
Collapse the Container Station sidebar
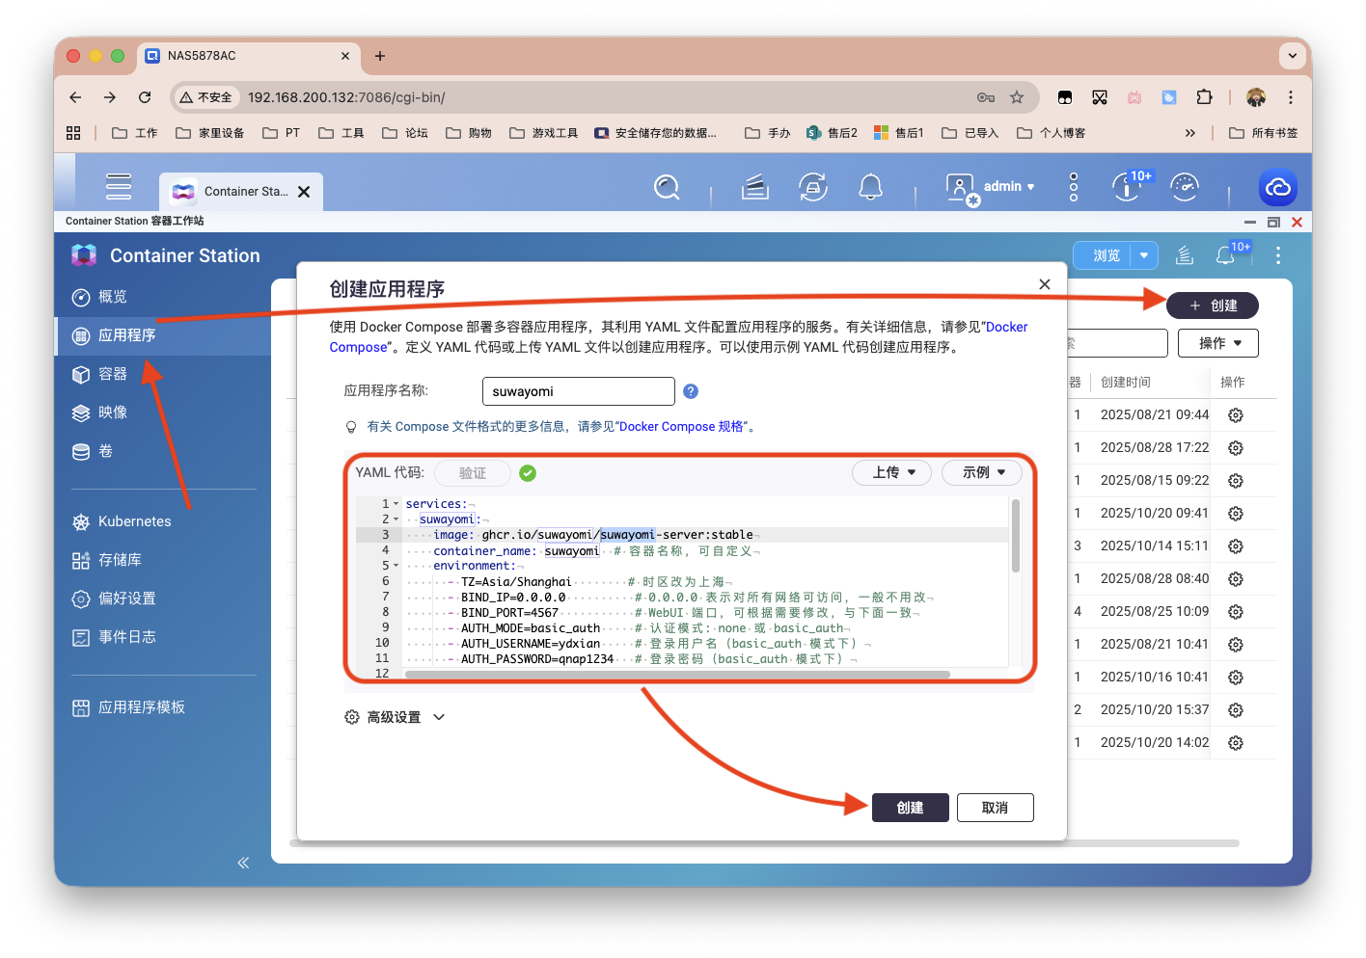243,863
